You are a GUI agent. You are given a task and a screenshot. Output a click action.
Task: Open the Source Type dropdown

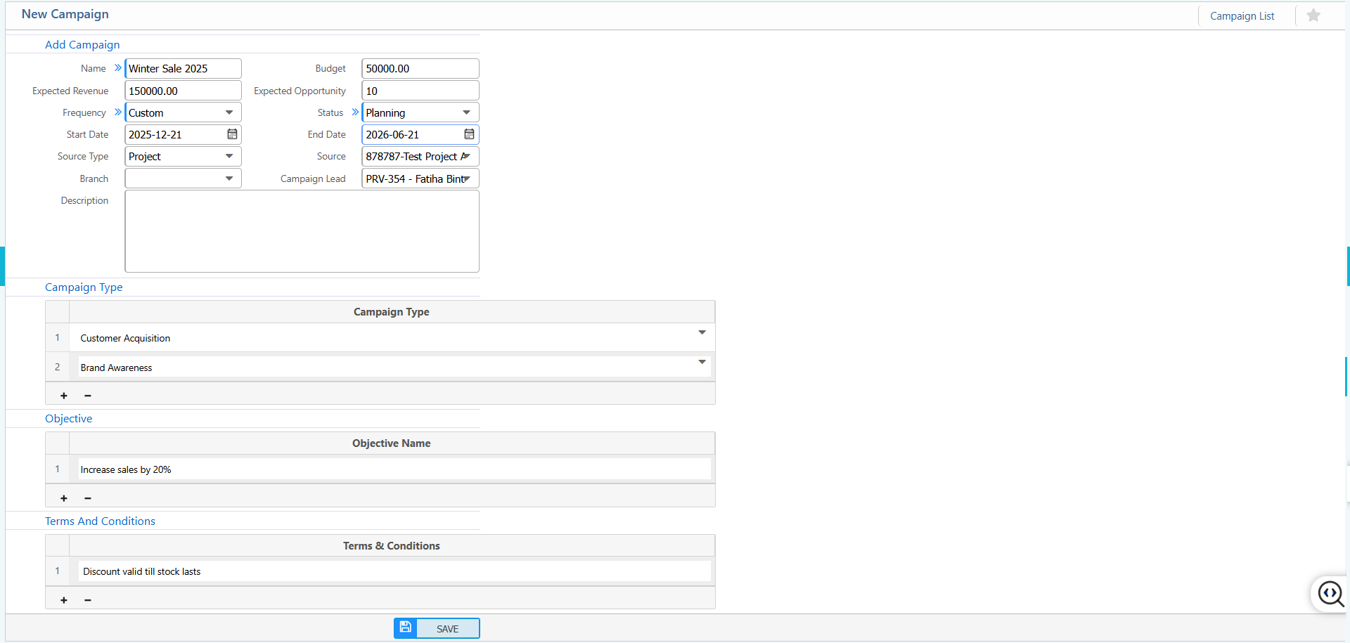pyautogui.click(x=229, y=156)
